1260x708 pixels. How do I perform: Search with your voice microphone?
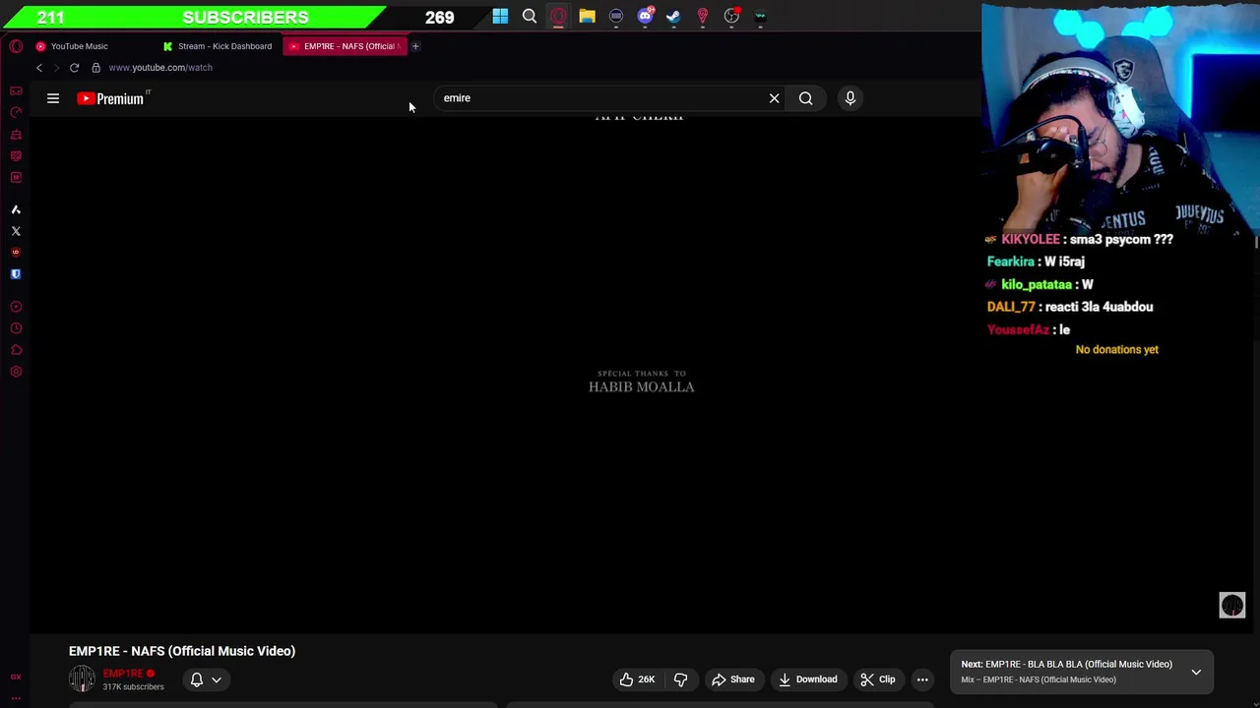point(850,98)
